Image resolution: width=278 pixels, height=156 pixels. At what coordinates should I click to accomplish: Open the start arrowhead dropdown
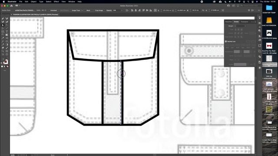coord(237,52)
